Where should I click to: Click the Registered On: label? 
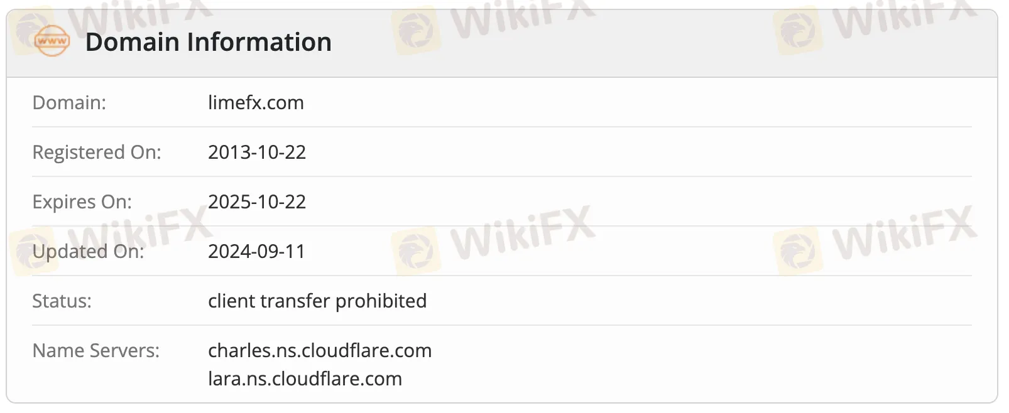pos(97,152)
